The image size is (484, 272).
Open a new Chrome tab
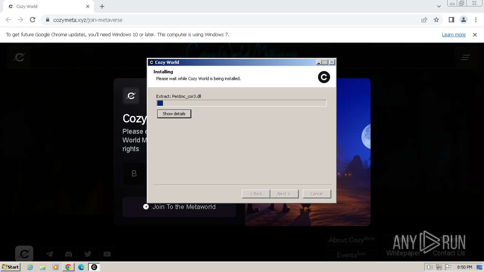[102, 6]
